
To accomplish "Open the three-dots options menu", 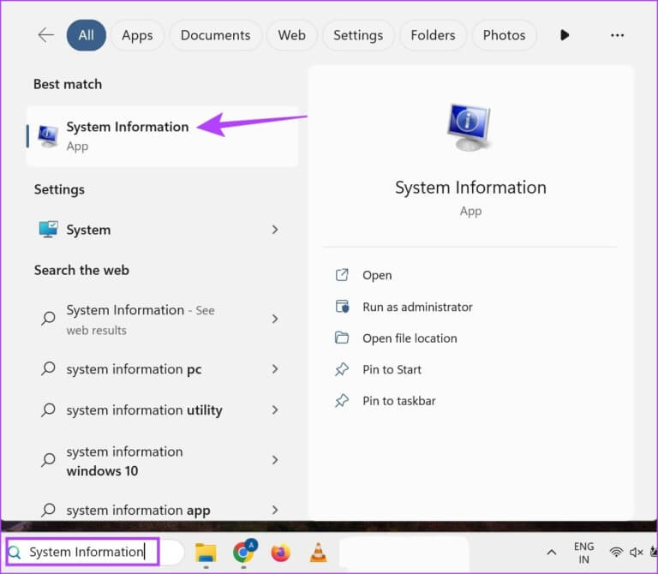I will 617,35.
